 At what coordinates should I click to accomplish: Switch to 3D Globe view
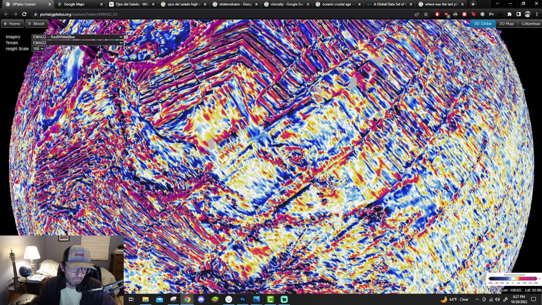pos(483,24)
